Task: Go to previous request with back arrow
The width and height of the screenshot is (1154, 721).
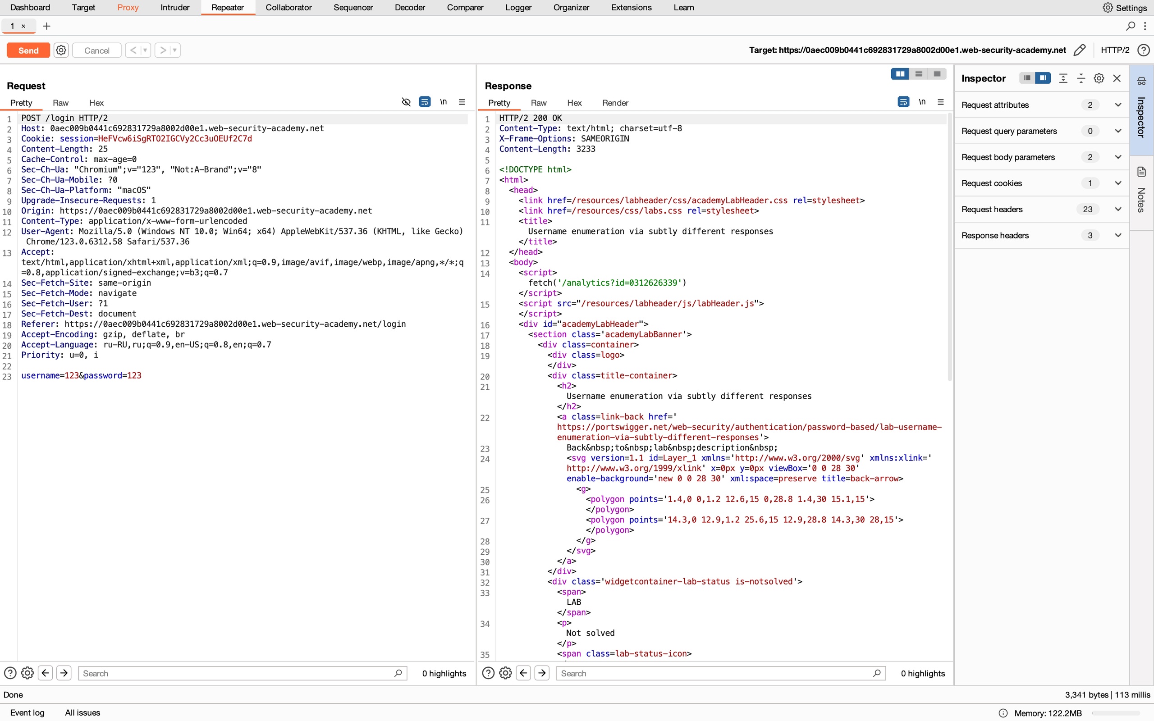Action: (133, 50)
